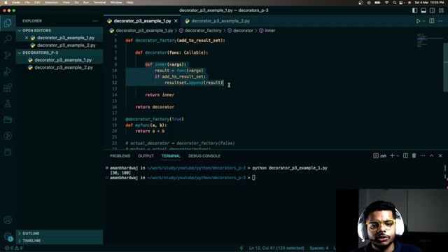448x252 pixels.
Task: Toggle the primary side bar layout icon
Action: click(414, 10)
